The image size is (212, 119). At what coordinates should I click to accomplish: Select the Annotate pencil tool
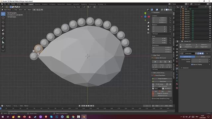[x=3, y=38]
